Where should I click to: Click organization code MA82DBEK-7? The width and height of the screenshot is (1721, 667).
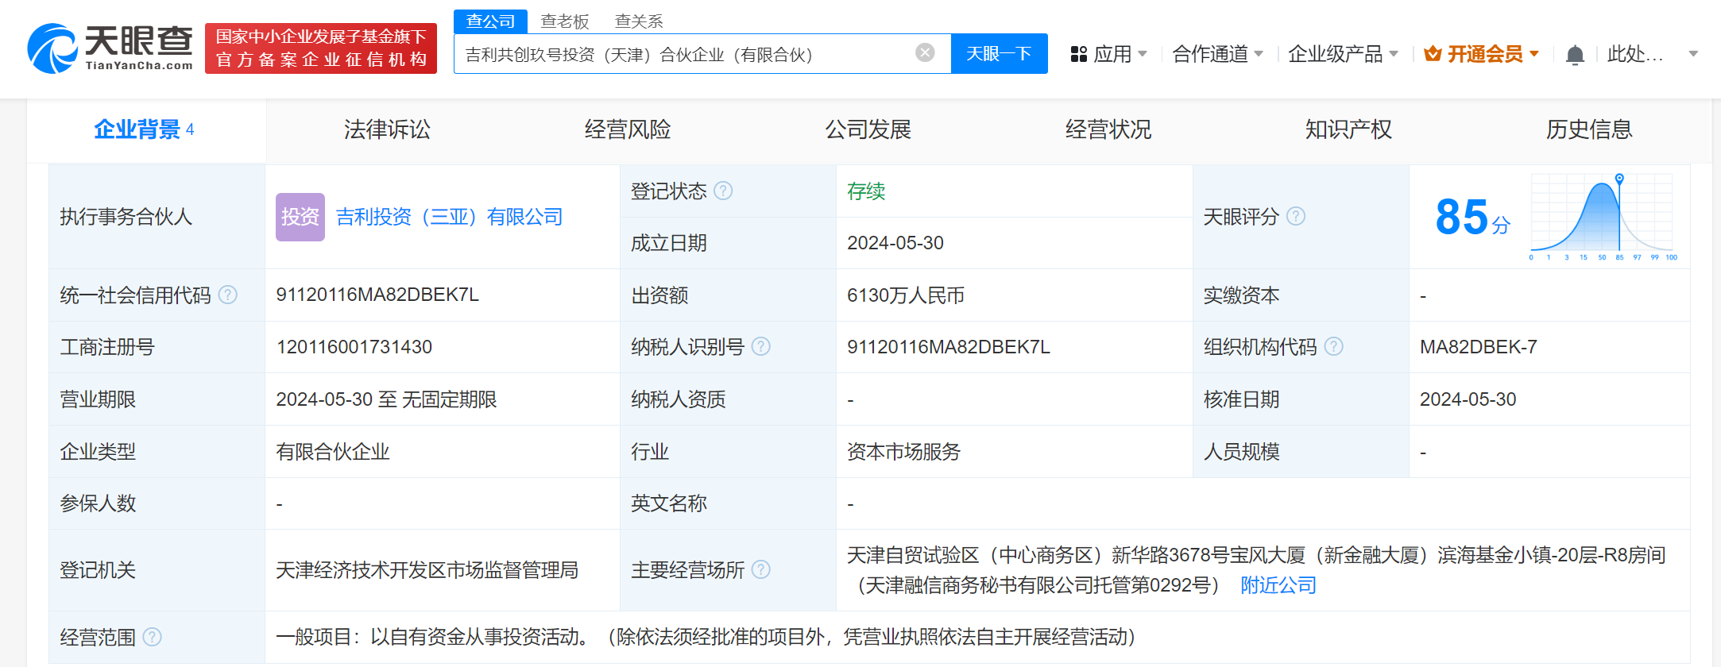[x=1479, y=347]
